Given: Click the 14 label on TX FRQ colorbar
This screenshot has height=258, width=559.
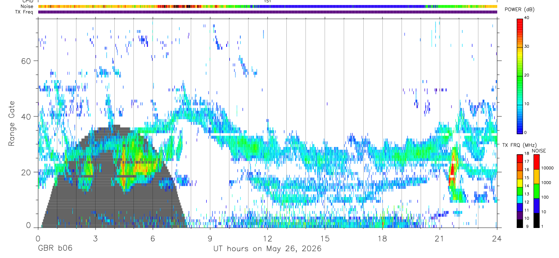Looking at the screenshot, I should point(527,186).
